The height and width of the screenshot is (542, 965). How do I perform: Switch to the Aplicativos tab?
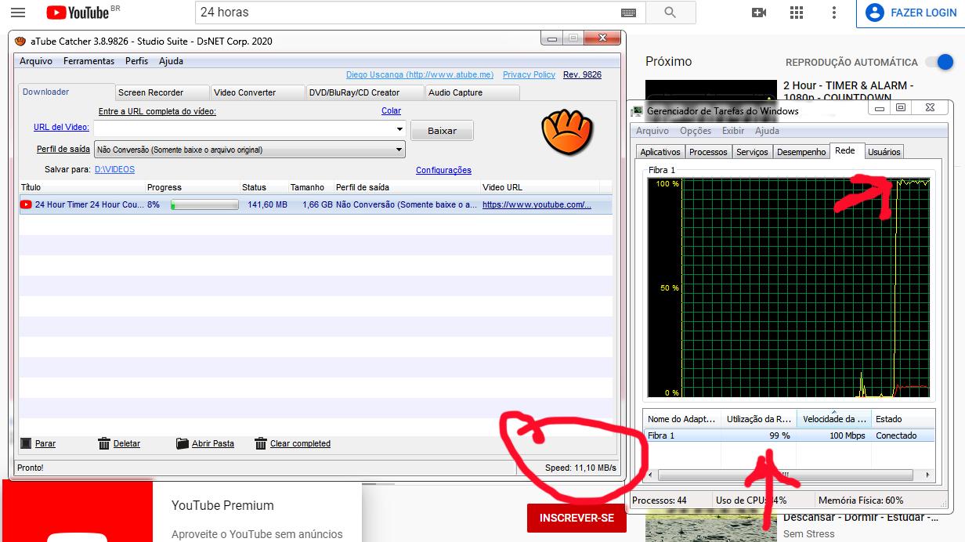pyautogui.click(x=660, y=152)
